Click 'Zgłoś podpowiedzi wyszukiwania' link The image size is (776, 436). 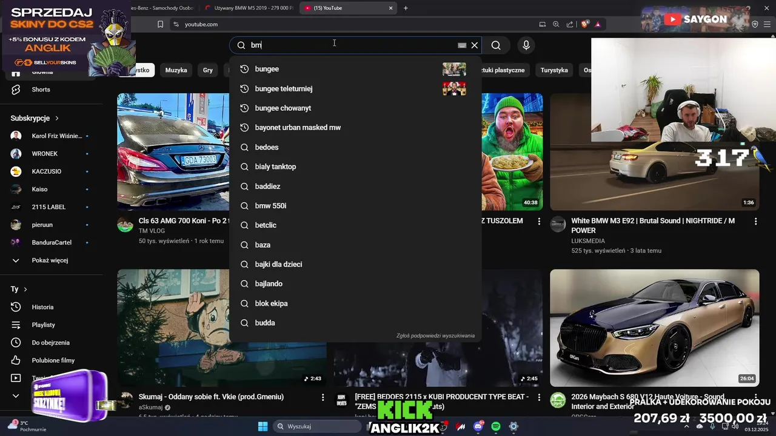pyautogui.click(x=435, y=335)
